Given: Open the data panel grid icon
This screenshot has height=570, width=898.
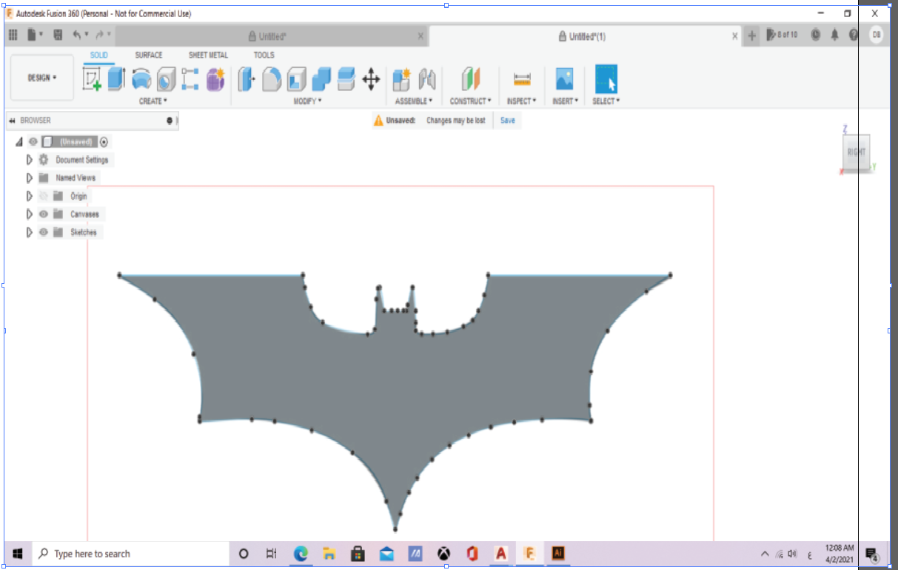Looking at the screenshot, I should pos(13,35).
